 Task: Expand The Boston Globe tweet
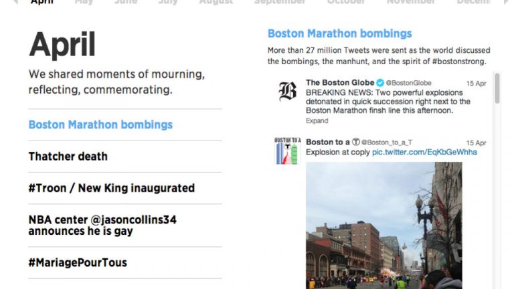pos(317,120)
